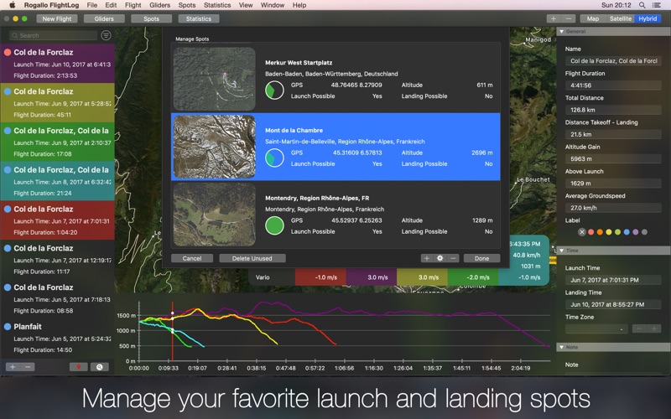Open the Spots menu in menu bar

[186, 5]
